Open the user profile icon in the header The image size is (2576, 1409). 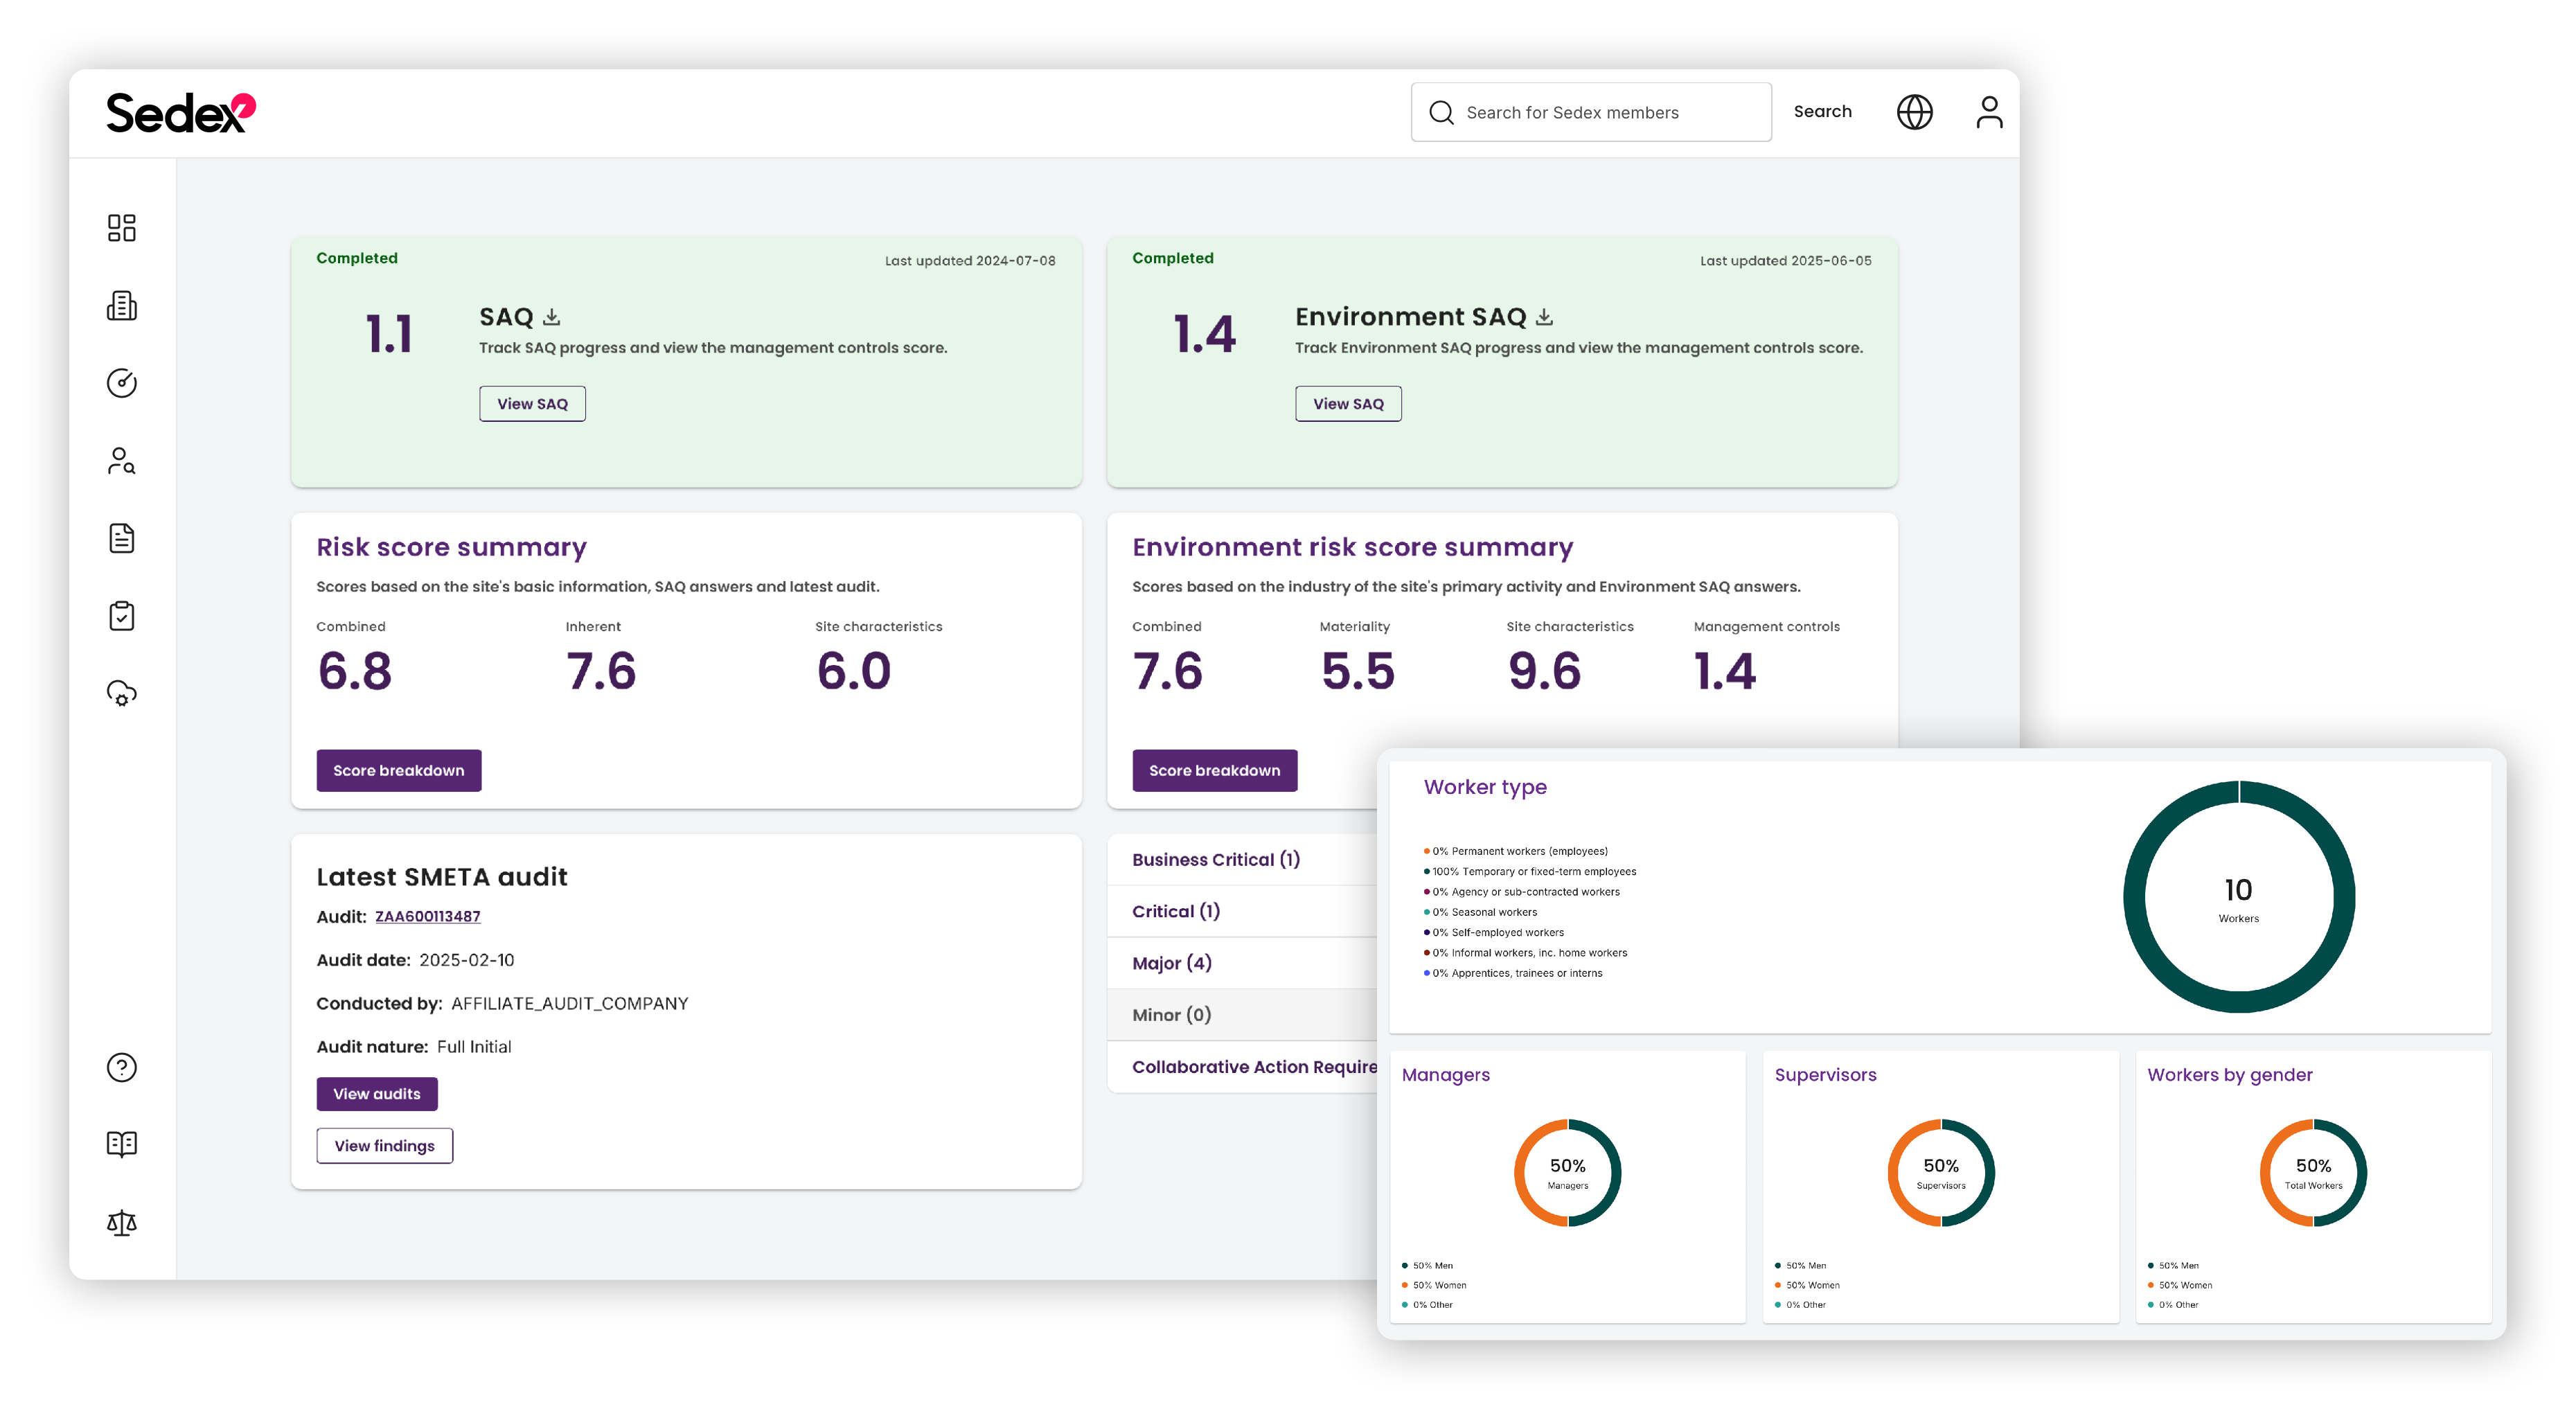point(1990,112)
